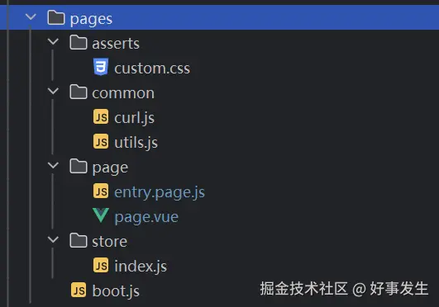Click the asserts folder icon
Screen dimensions: 439x307
(x=79, y=42)
